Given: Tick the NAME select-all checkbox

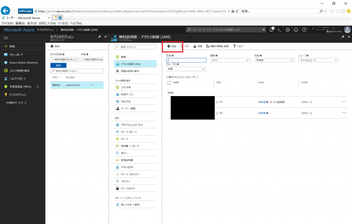Looking at the screenshot, I should pyautogui.click(x=169, y=83).
